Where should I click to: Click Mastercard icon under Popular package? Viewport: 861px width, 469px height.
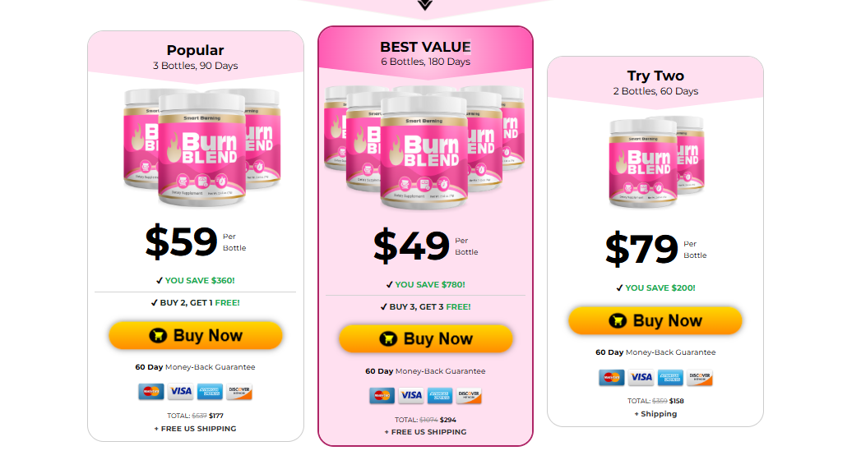[151, 391]
